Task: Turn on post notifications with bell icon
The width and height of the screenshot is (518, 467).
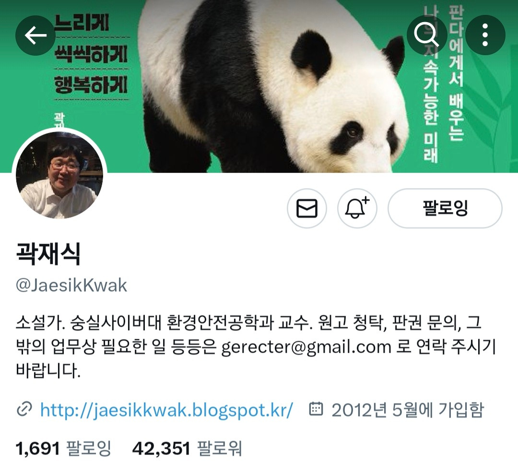Action: click(357, 208)
